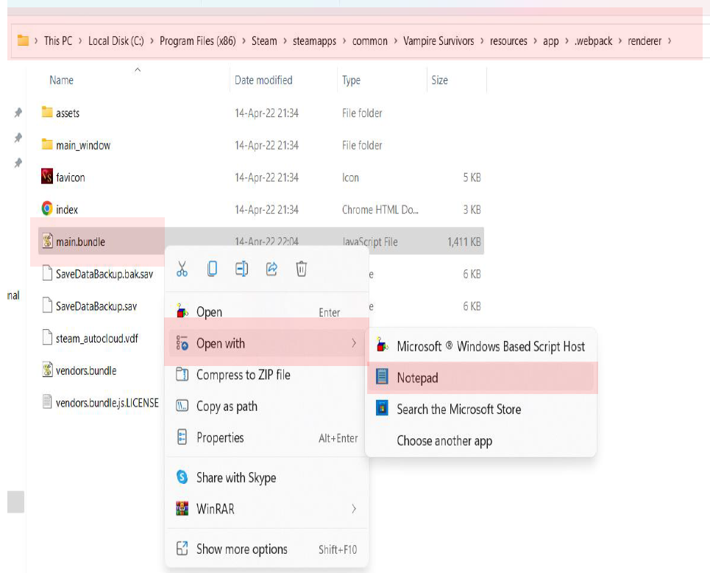710x573 pixels.
Task: Sort by the Name column header
Action: 62,80
